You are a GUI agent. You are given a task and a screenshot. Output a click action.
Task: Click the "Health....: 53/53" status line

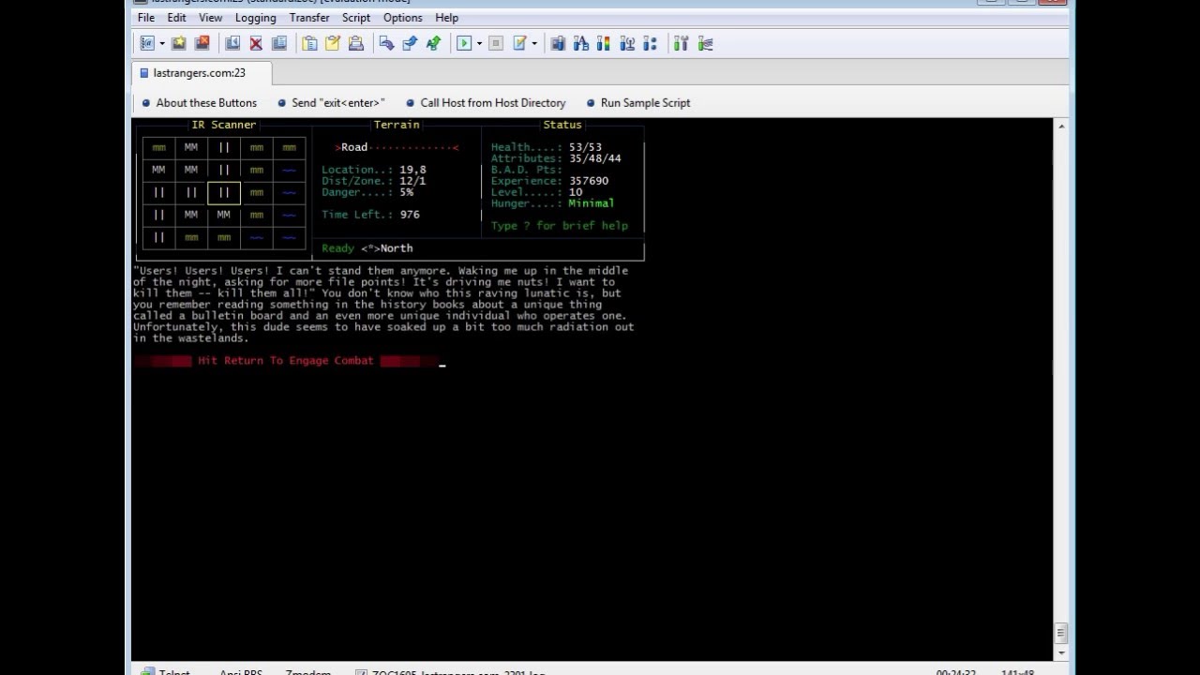pos(547,147)
